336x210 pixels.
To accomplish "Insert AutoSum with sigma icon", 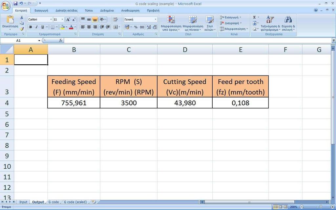I will [255, 17].
